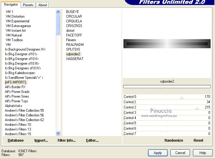Select Alf's Power Toys category
This screenshot has height=159, width=215.
16,101
